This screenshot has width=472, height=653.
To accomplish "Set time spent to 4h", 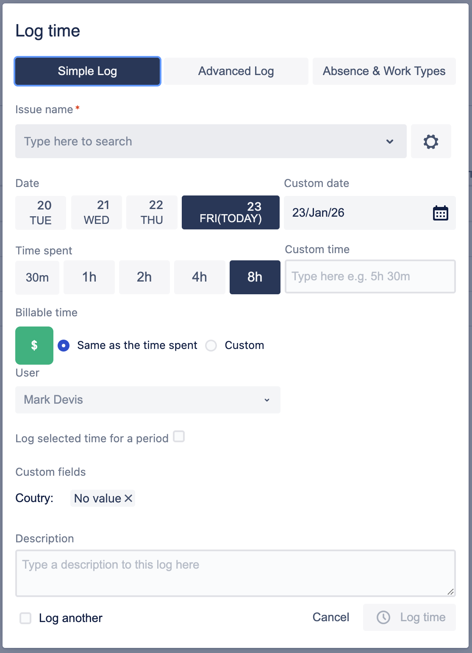I will pyautogui.click(x=200, y=277).
